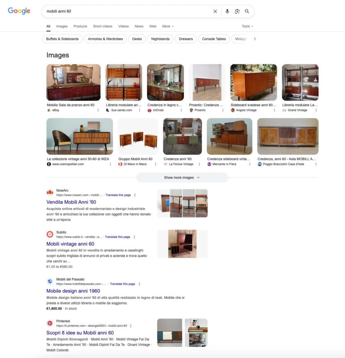This screenshot has width=345, height=358.
Task: Switch to the Short videos tab
Action: (x=103, y=26)
